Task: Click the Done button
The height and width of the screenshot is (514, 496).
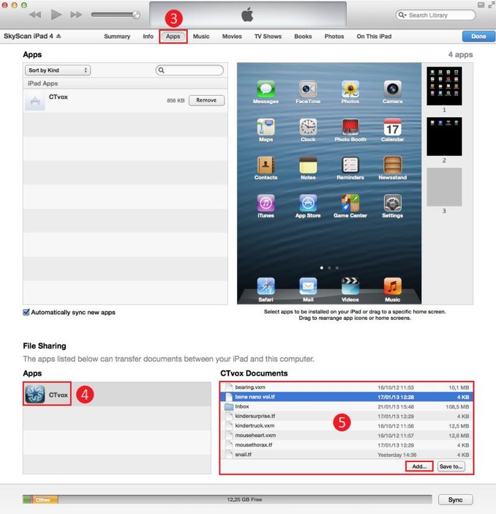Action: (478, 36)
